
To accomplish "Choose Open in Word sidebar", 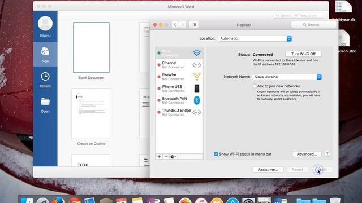I will coord(45,105).
